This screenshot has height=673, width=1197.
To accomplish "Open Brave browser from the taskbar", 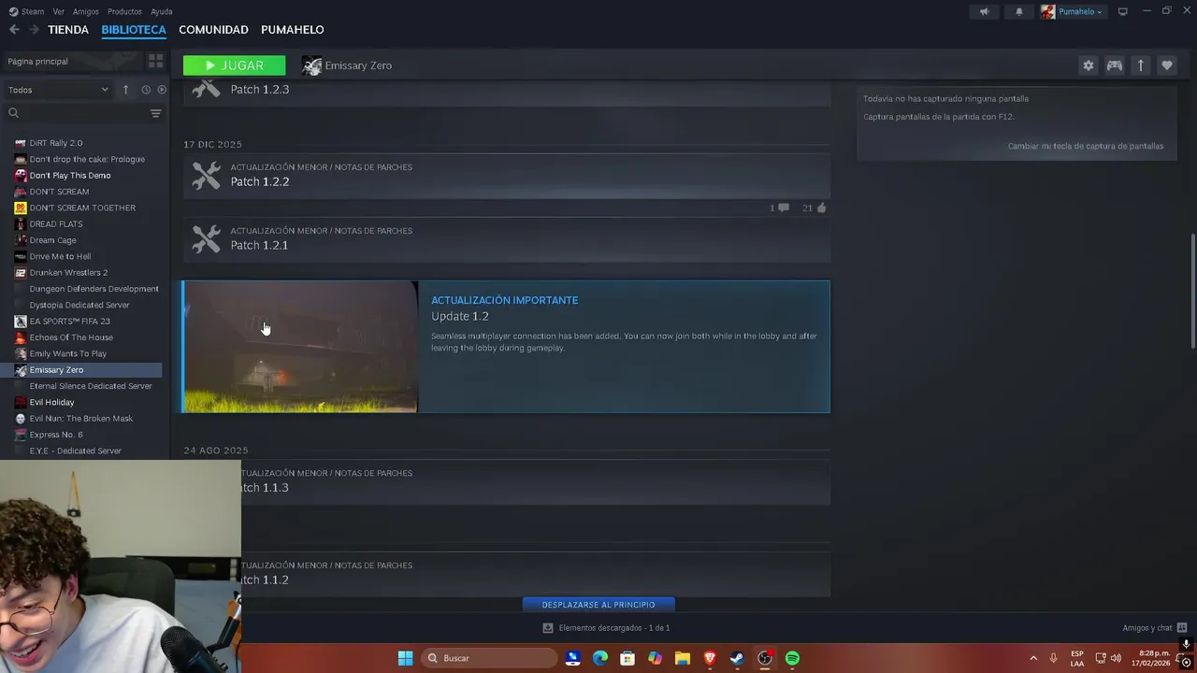I will point(710,658).
